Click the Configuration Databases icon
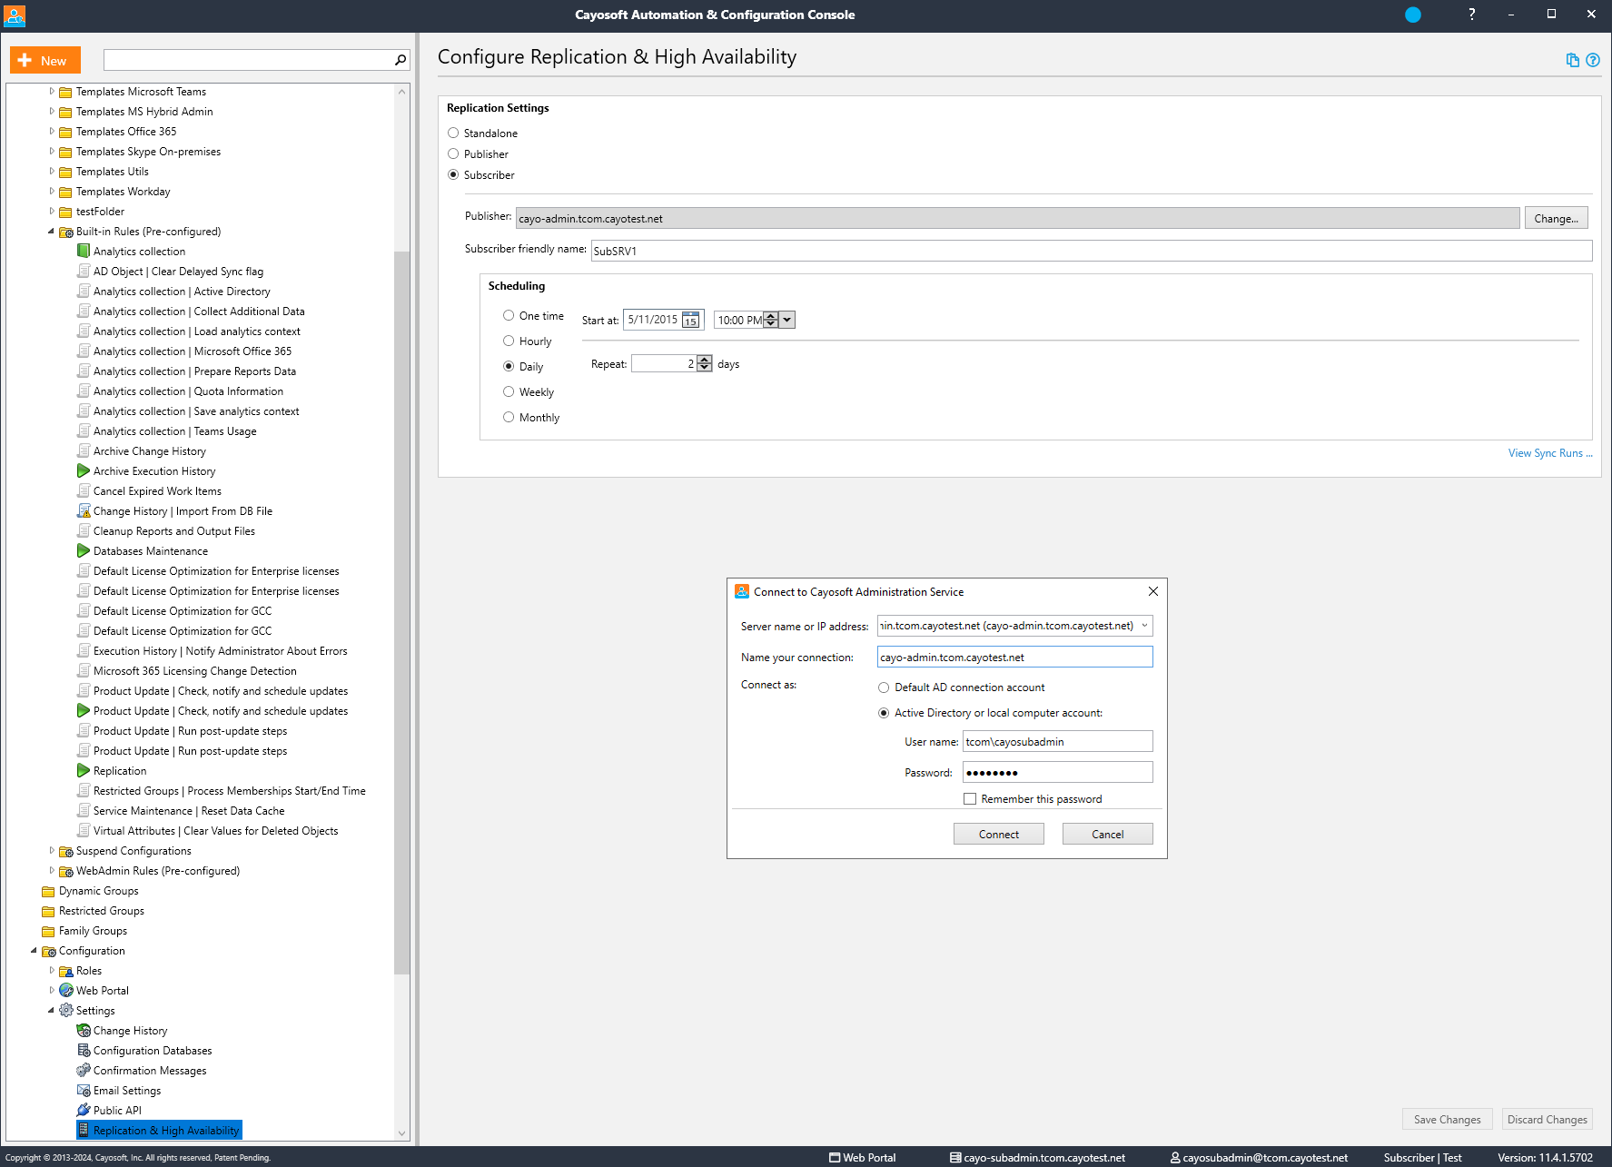This screenshot has height=1167, width=1612. click(x=84, y=1051)
